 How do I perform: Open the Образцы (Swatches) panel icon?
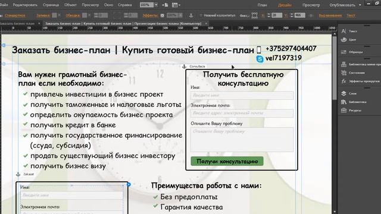pos(343,52)
